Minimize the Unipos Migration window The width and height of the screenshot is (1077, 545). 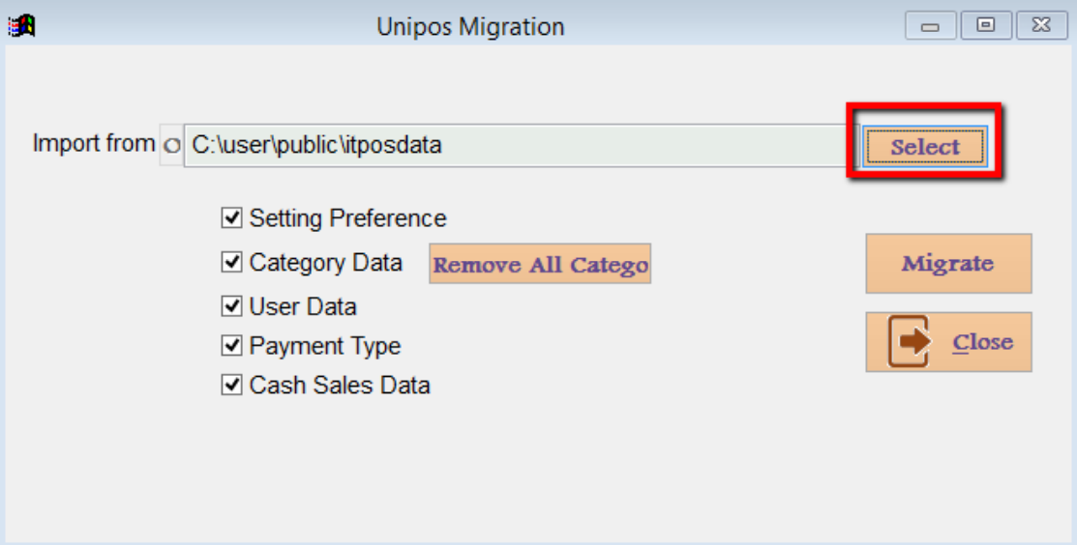930,26
